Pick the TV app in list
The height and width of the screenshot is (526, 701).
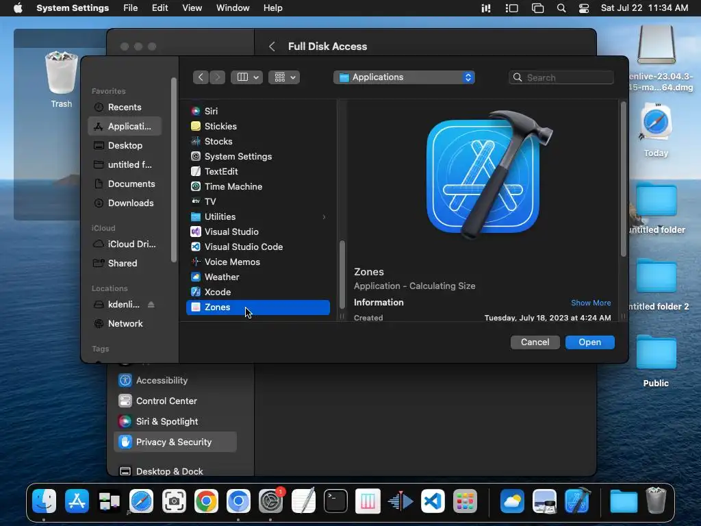258,202
